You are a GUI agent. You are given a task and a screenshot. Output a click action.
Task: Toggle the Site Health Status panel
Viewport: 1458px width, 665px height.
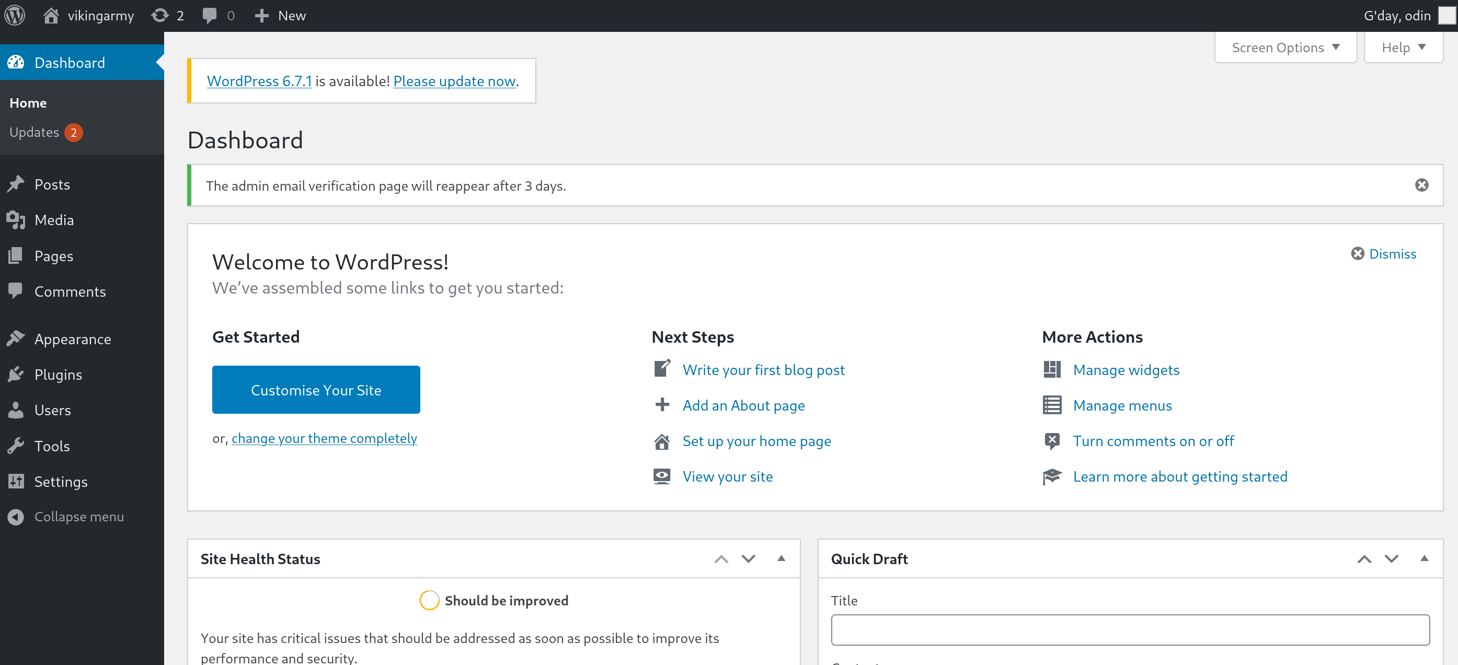[781, 558]
